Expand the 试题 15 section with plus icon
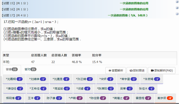The width and height of the screenshot is (179, 104). click(x=177, y=2)
